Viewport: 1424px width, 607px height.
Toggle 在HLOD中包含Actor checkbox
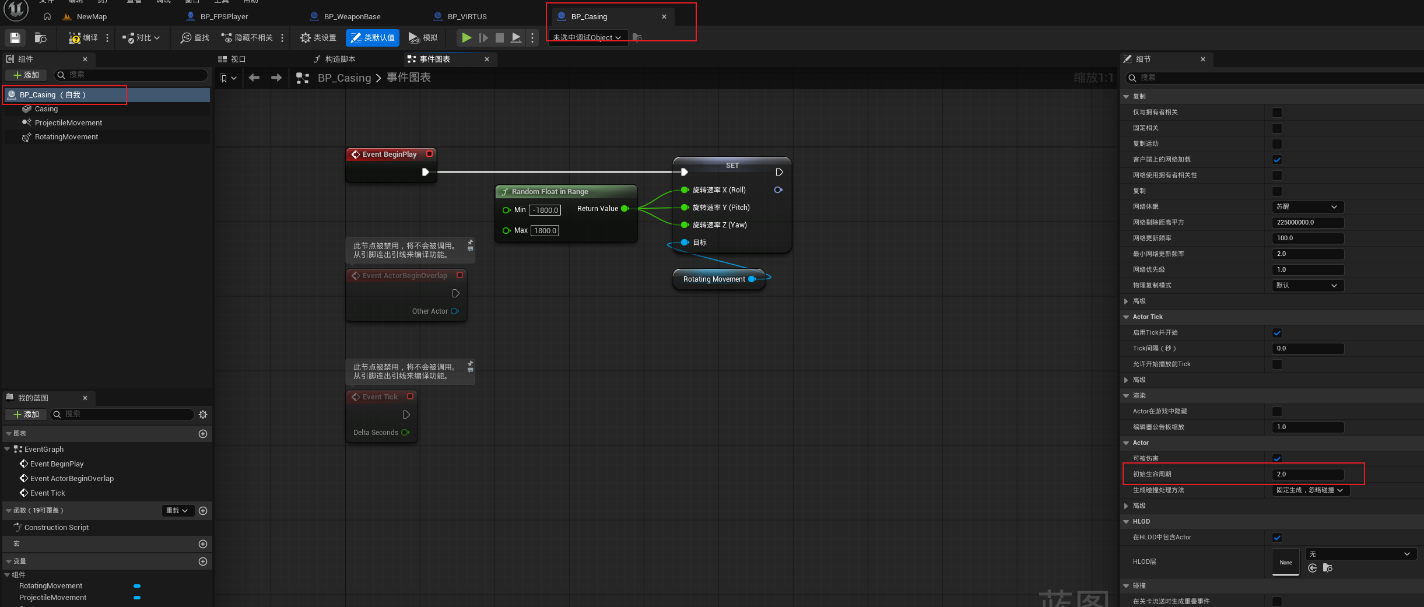click(x=1277, y=538)
